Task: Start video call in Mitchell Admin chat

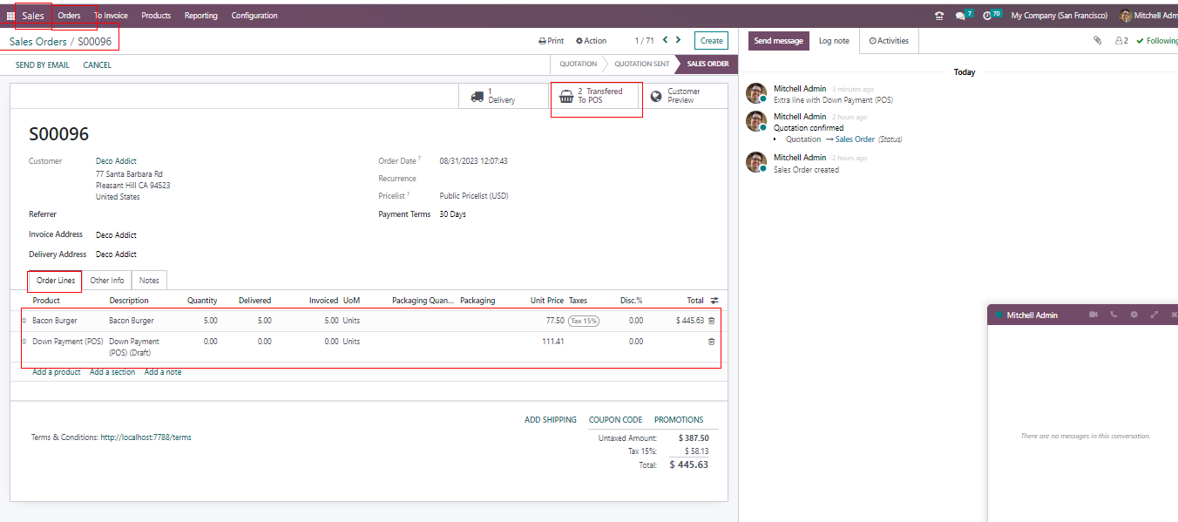Action: tap(1093, 315)
